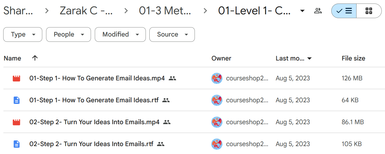The image size is (385, 154).
Task: Expand the Modified filter dropdown
Action: tap(120, 34)
